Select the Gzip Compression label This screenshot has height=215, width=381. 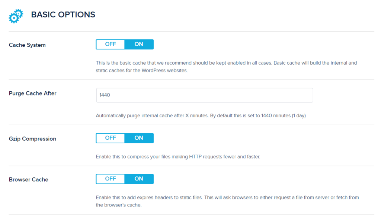point(32,139)
